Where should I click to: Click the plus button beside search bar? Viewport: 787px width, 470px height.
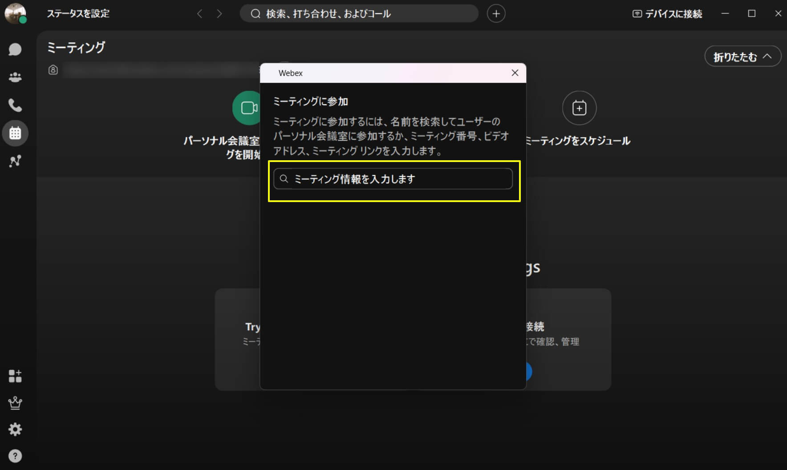point(496,14)
